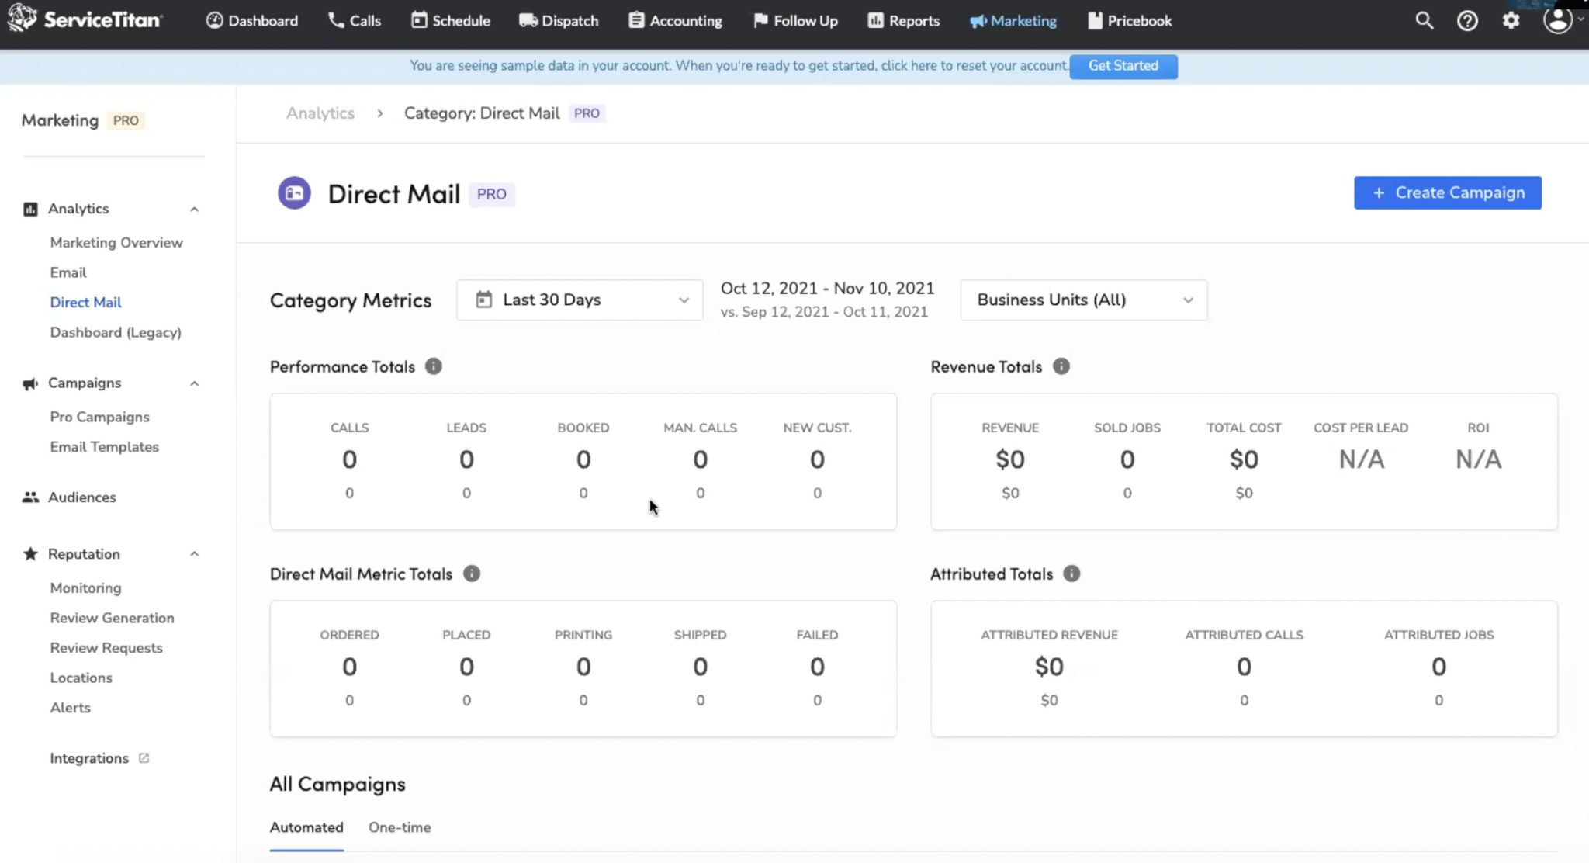Open the Dispatch menu

[x=558, y=20]
